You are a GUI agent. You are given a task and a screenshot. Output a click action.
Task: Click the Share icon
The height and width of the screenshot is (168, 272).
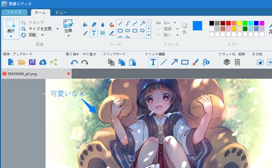54,62
